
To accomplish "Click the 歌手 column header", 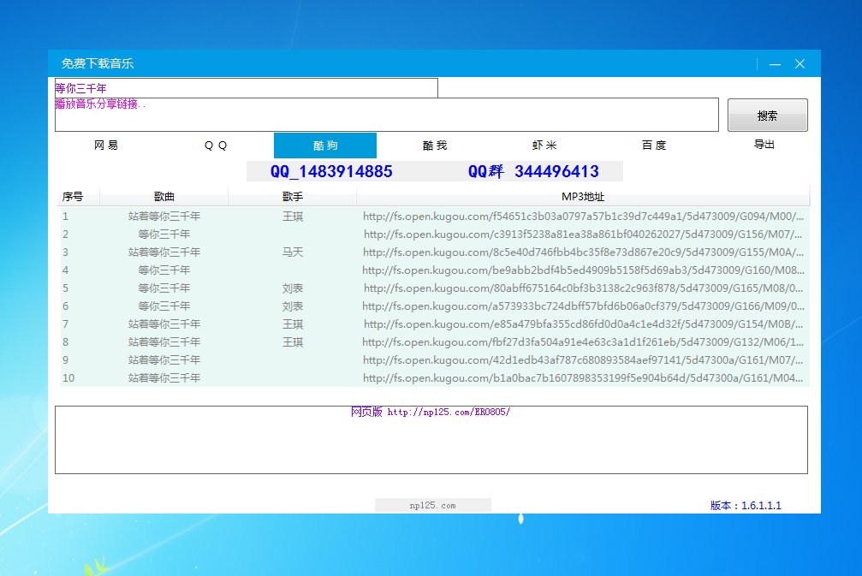I will pyautogui.click(x=293, y=198).
